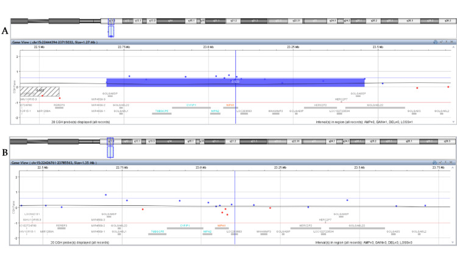
Task: Close the panel B Gene View pane
Action: coord(451,163)
